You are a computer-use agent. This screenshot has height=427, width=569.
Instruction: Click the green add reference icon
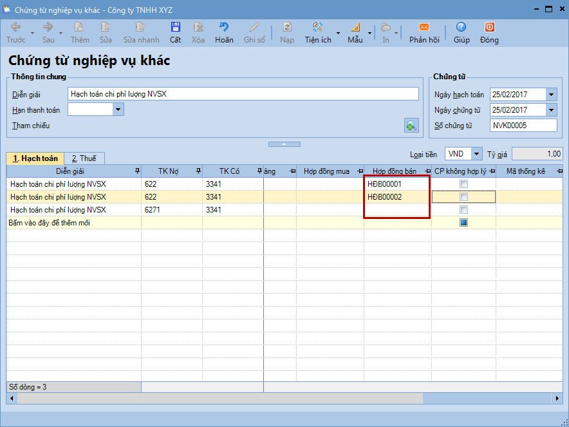tap(411, 126)
